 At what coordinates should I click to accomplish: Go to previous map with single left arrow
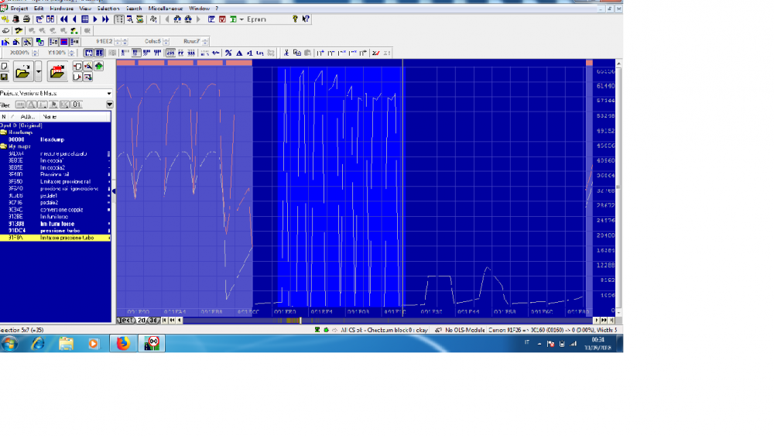(x=74, y=19)
